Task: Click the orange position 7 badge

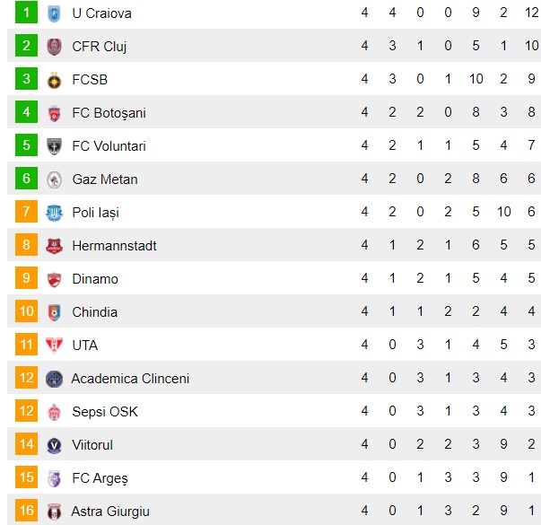Action: coord(26,212)
